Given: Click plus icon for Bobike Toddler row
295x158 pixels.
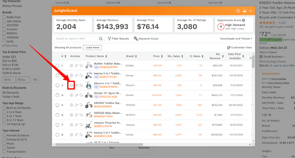Looking at the screenshot, I should click(x=71, y=65).
